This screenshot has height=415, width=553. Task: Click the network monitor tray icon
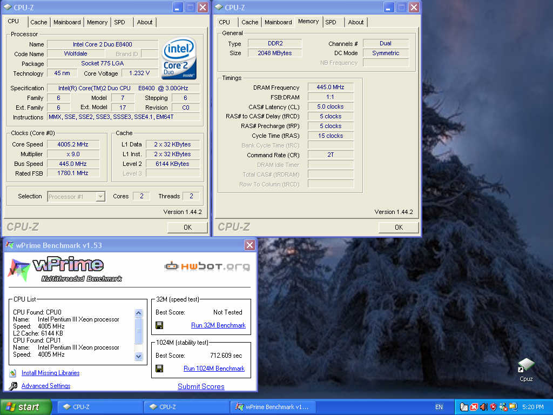[513, 407]
